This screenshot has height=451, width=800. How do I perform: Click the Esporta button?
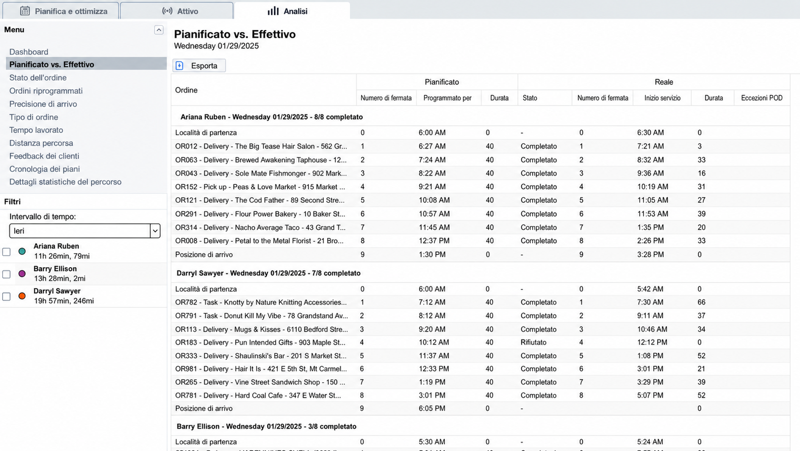pyautogui.click(x=199, y=65)
